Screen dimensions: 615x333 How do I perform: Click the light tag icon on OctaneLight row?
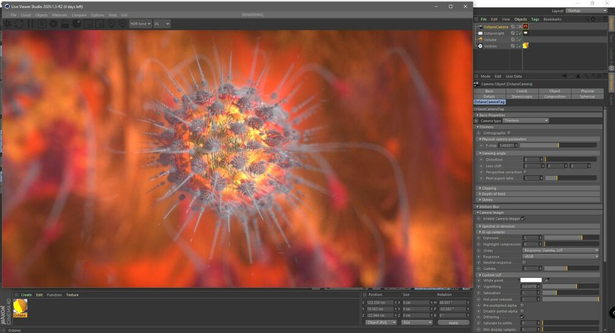pos(526,33)
